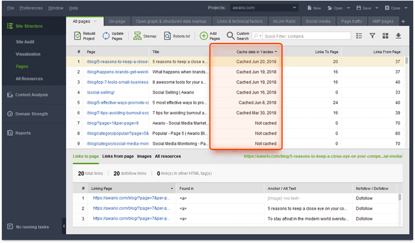
Task: Select the Links from page tab
Action: tap(118, 156)
